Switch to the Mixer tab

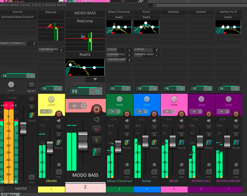coord(10,195)
